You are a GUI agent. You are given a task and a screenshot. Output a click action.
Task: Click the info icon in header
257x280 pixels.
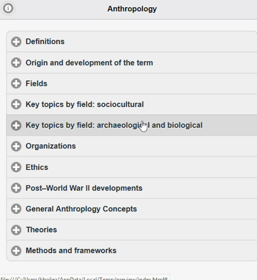(8, 8)
